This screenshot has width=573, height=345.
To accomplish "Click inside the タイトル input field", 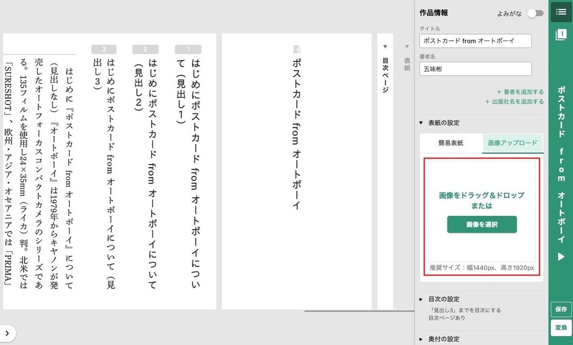I will pyautogui.click(x=475, y=41).
